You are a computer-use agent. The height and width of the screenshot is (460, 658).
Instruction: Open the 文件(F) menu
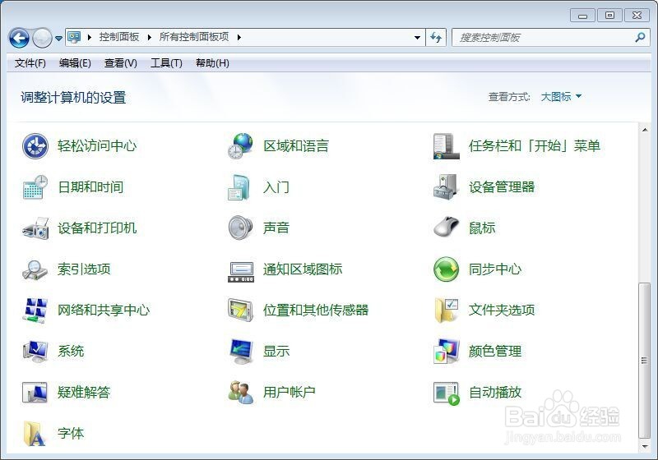(30, 63)
